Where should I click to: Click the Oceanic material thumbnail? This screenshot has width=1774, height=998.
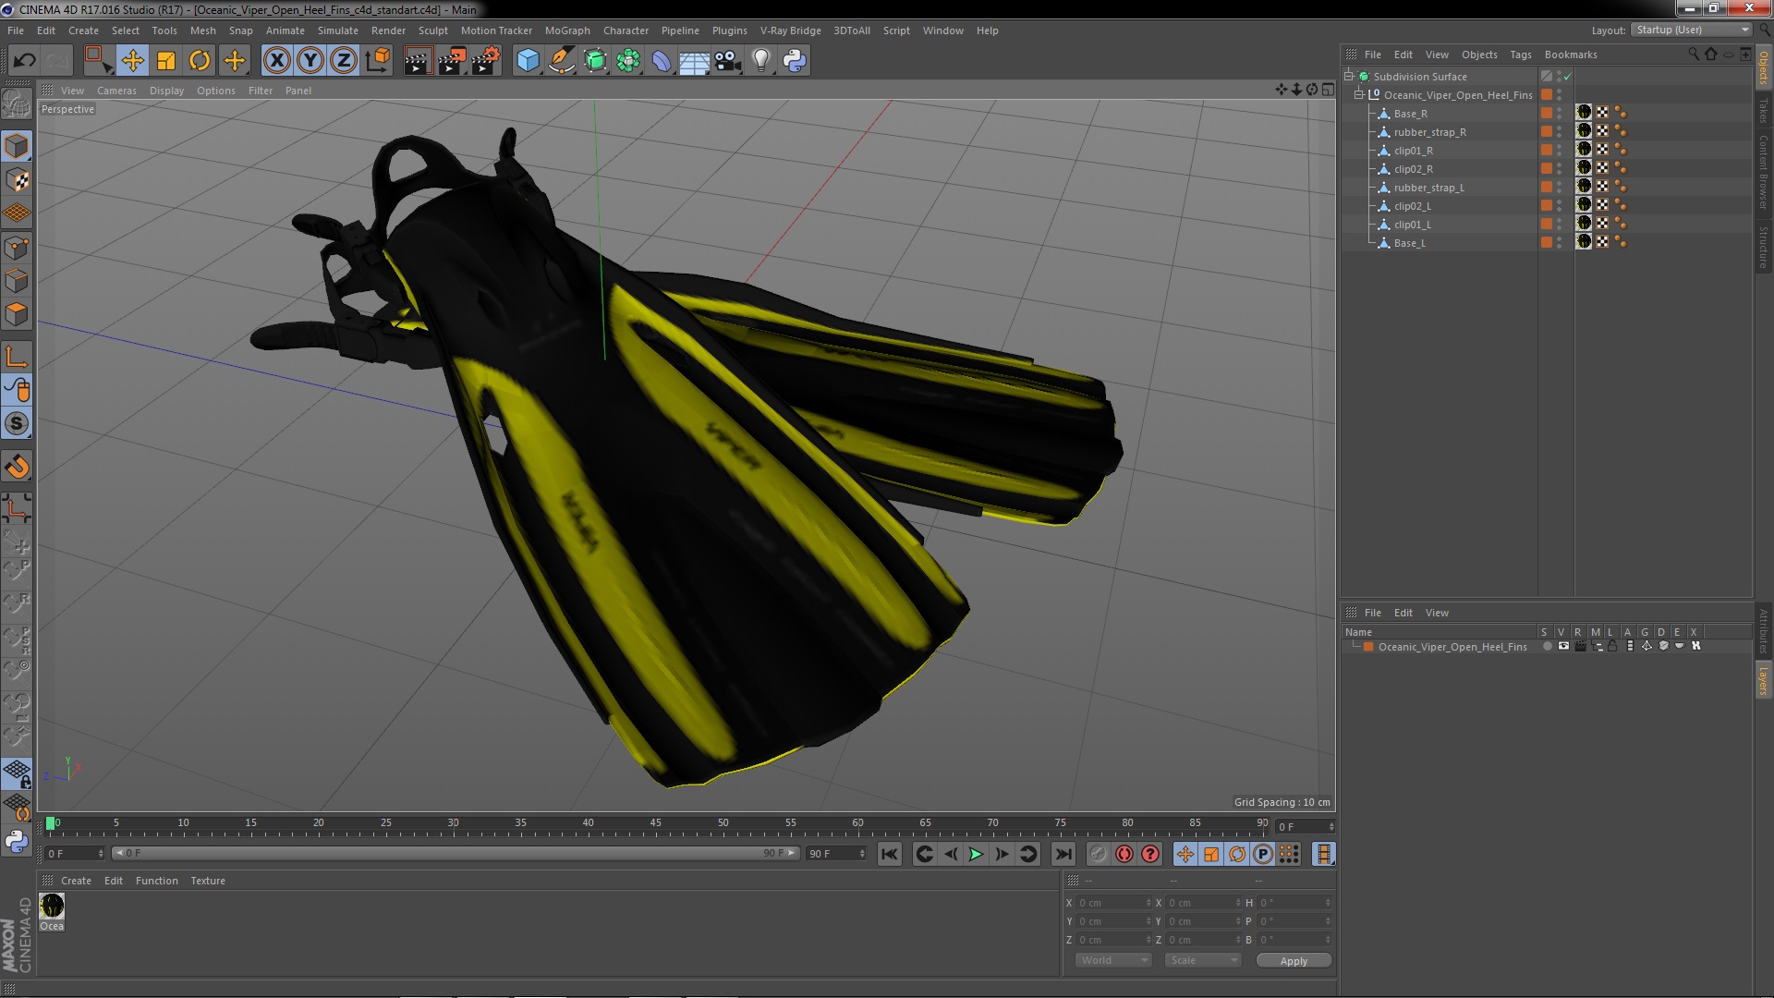(53, 906)
